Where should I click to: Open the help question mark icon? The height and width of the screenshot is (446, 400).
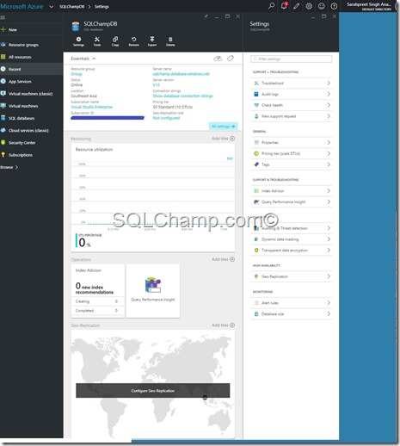coord(334,6)
